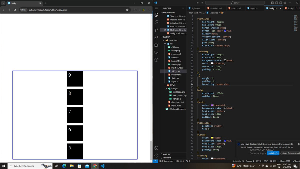
Task: Bookmark this page with the Chrome star icon
Action: [x=127, y=10]
